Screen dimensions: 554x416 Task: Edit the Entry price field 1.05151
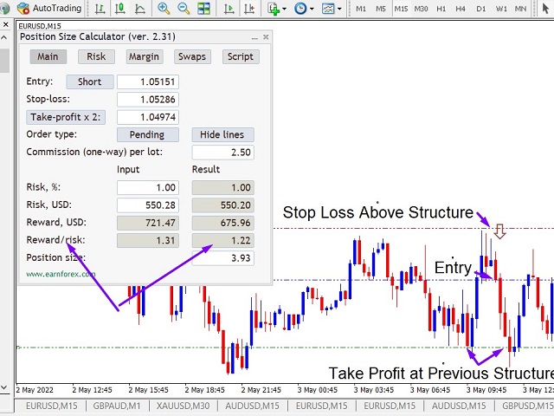point(148,81)
